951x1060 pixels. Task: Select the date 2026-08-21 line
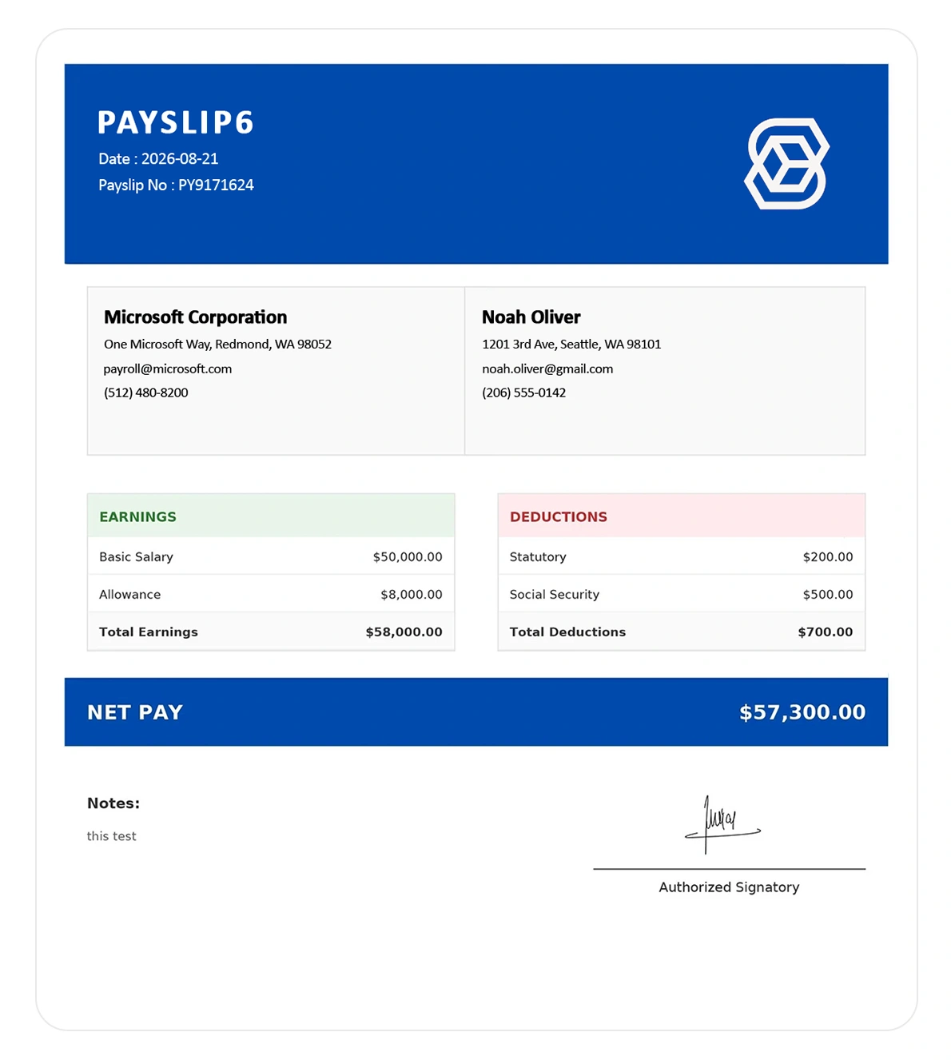click(x=158, y=159)
